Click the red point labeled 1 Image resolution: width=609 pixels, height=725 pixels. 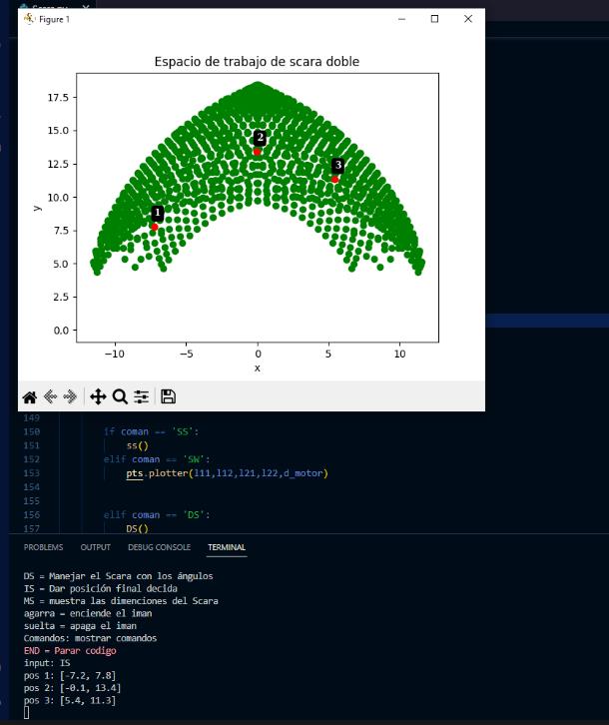[155, 227]
